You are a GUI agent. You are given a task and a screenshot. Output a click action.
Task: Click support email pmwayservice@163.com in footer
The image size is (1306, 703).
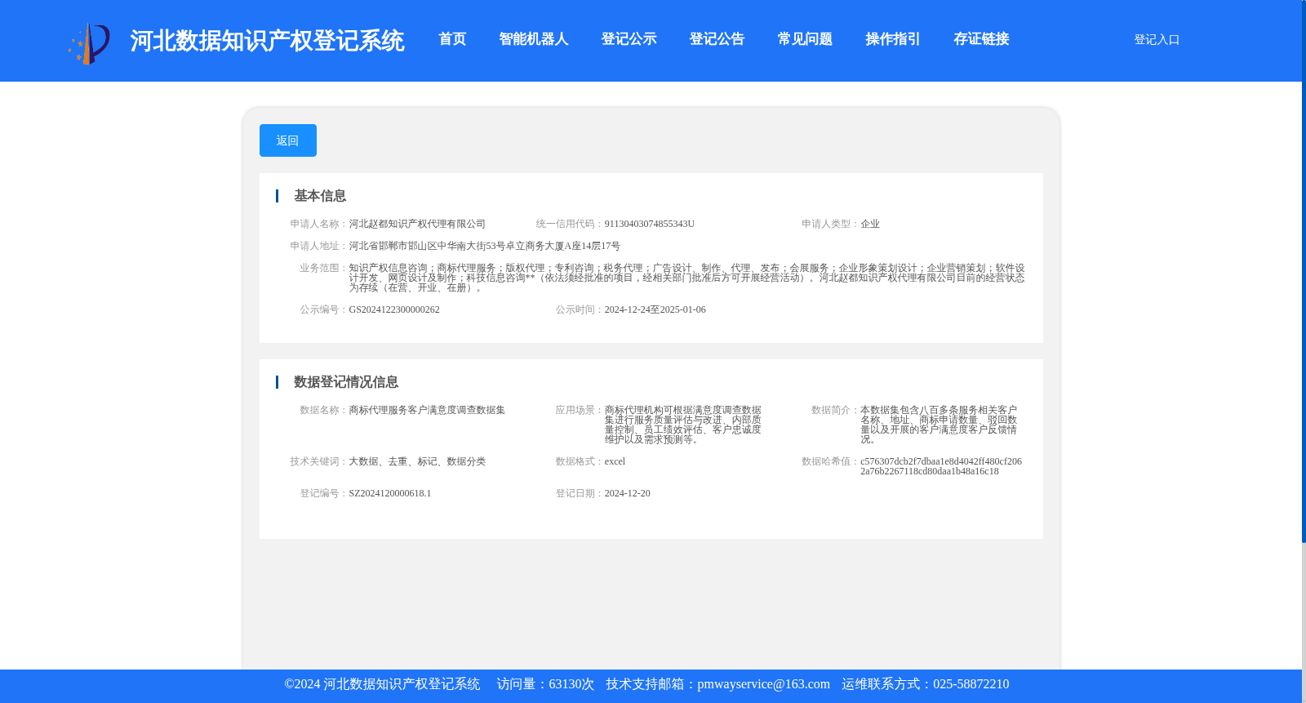tap(763, 684)
